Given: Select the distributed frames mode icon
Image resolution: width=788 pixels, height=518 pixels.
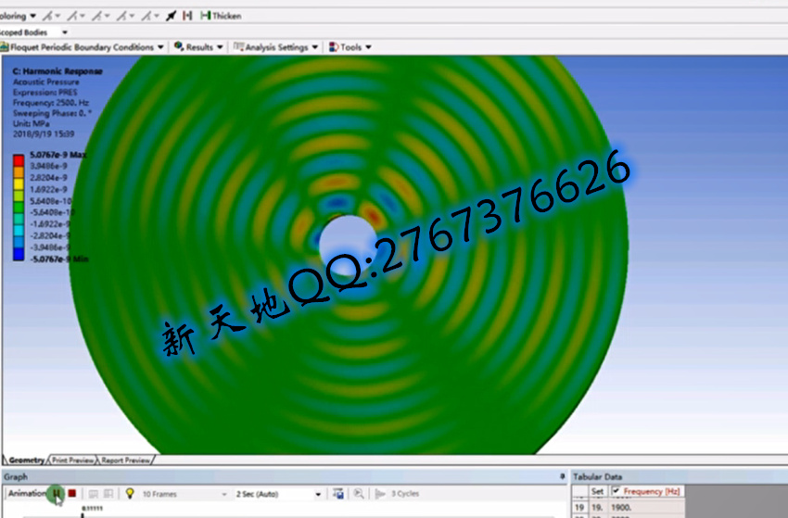Looking at the screenshot, I should (93, 494).
